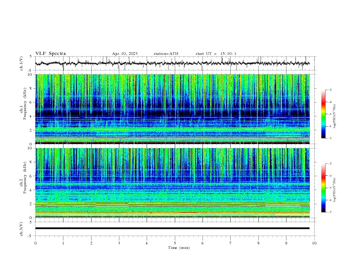Image resolution: width=354 pixels, height=273 pixels.
Task: Click the ch.2 spectrogram color scale bar
Action: [323, 188]
